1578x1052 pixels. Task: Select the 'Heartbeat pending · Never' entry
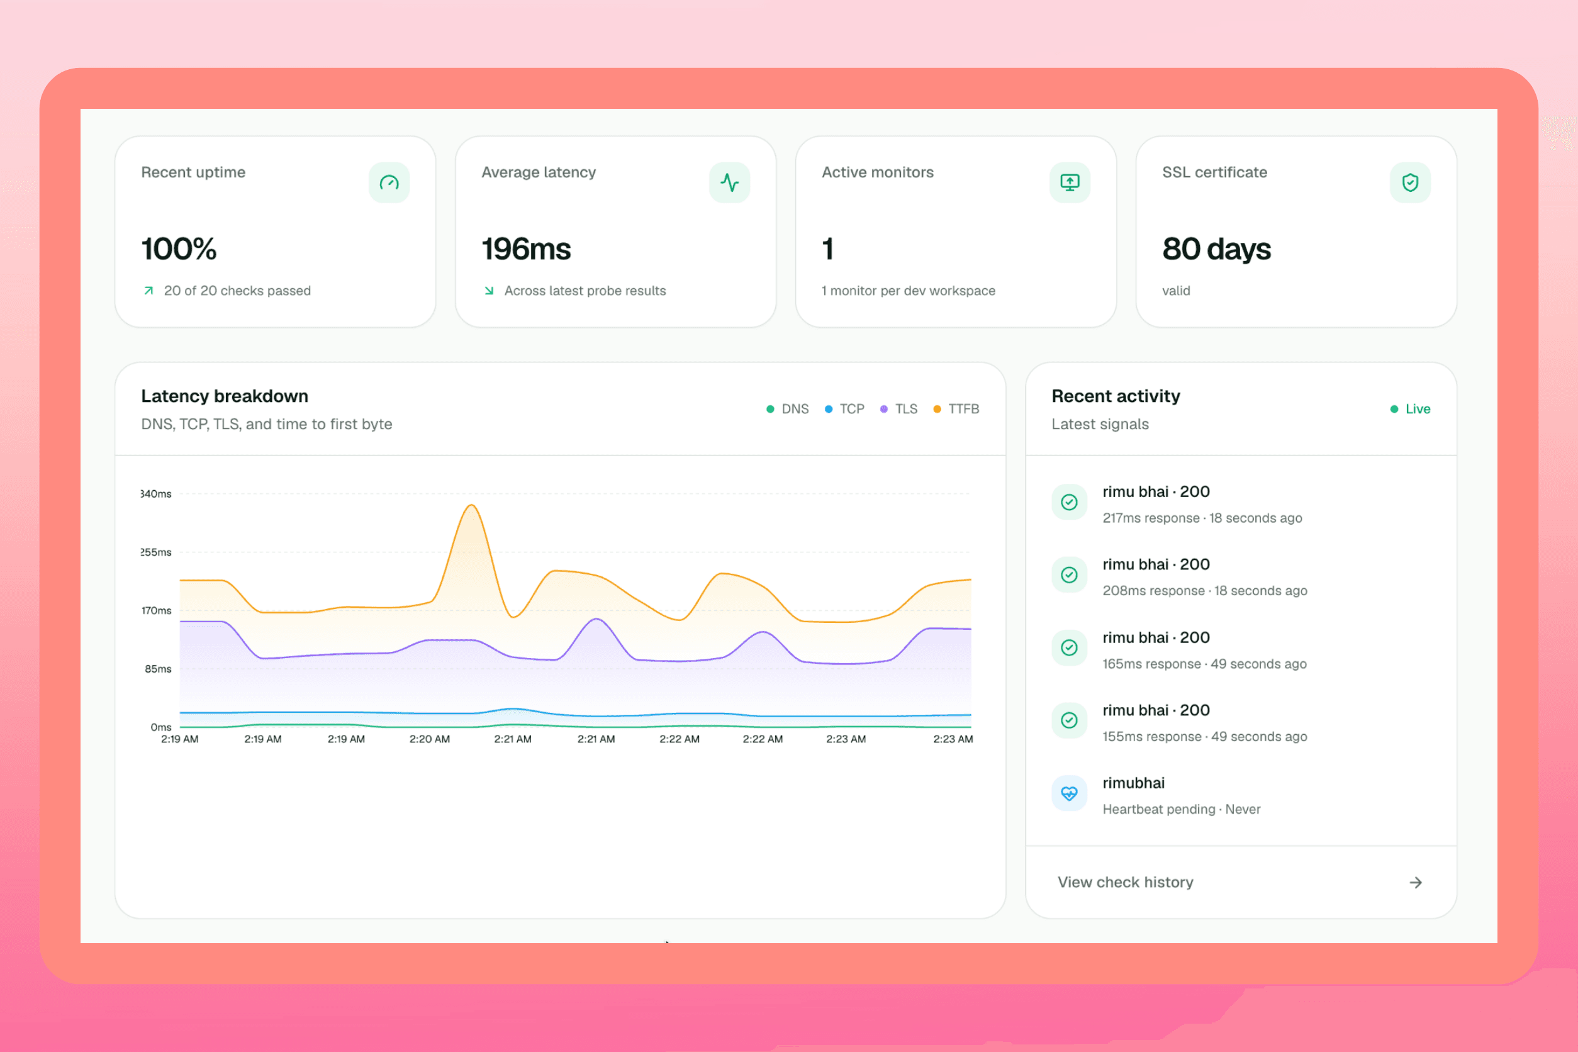[1241, 795]
